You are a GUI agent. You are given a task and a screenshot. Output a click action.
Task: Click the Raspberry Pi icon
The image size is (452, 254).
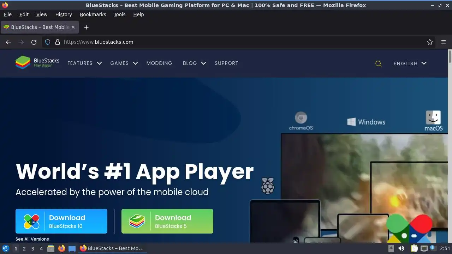click(268, 186)
